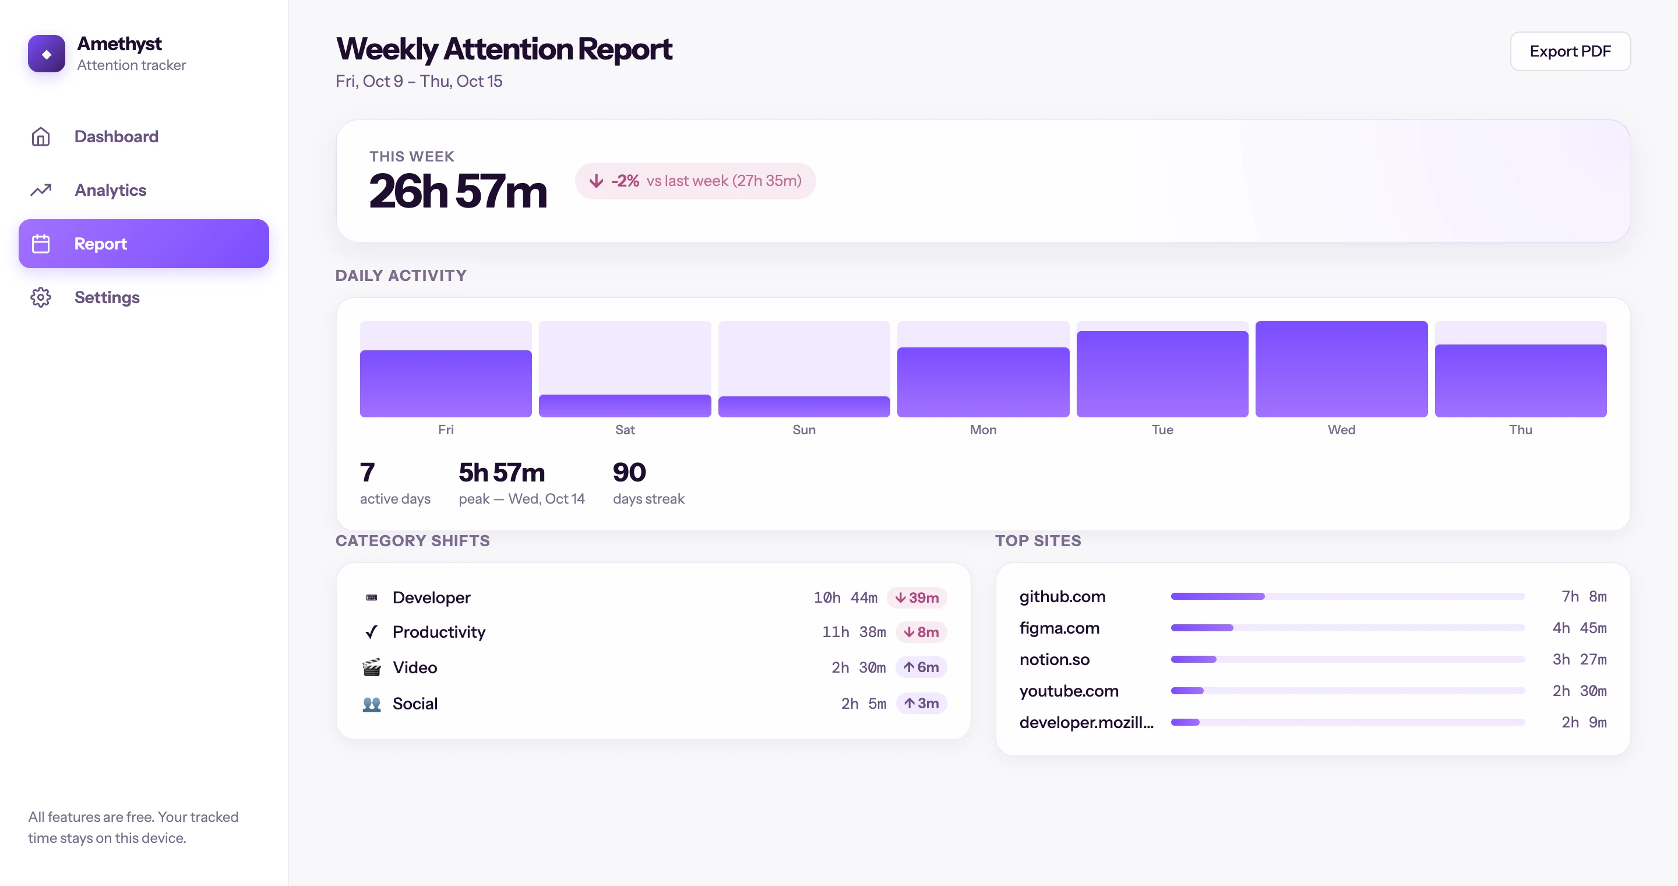Click the Friday activity bar
1678x886 pixels.
(446, 384)
